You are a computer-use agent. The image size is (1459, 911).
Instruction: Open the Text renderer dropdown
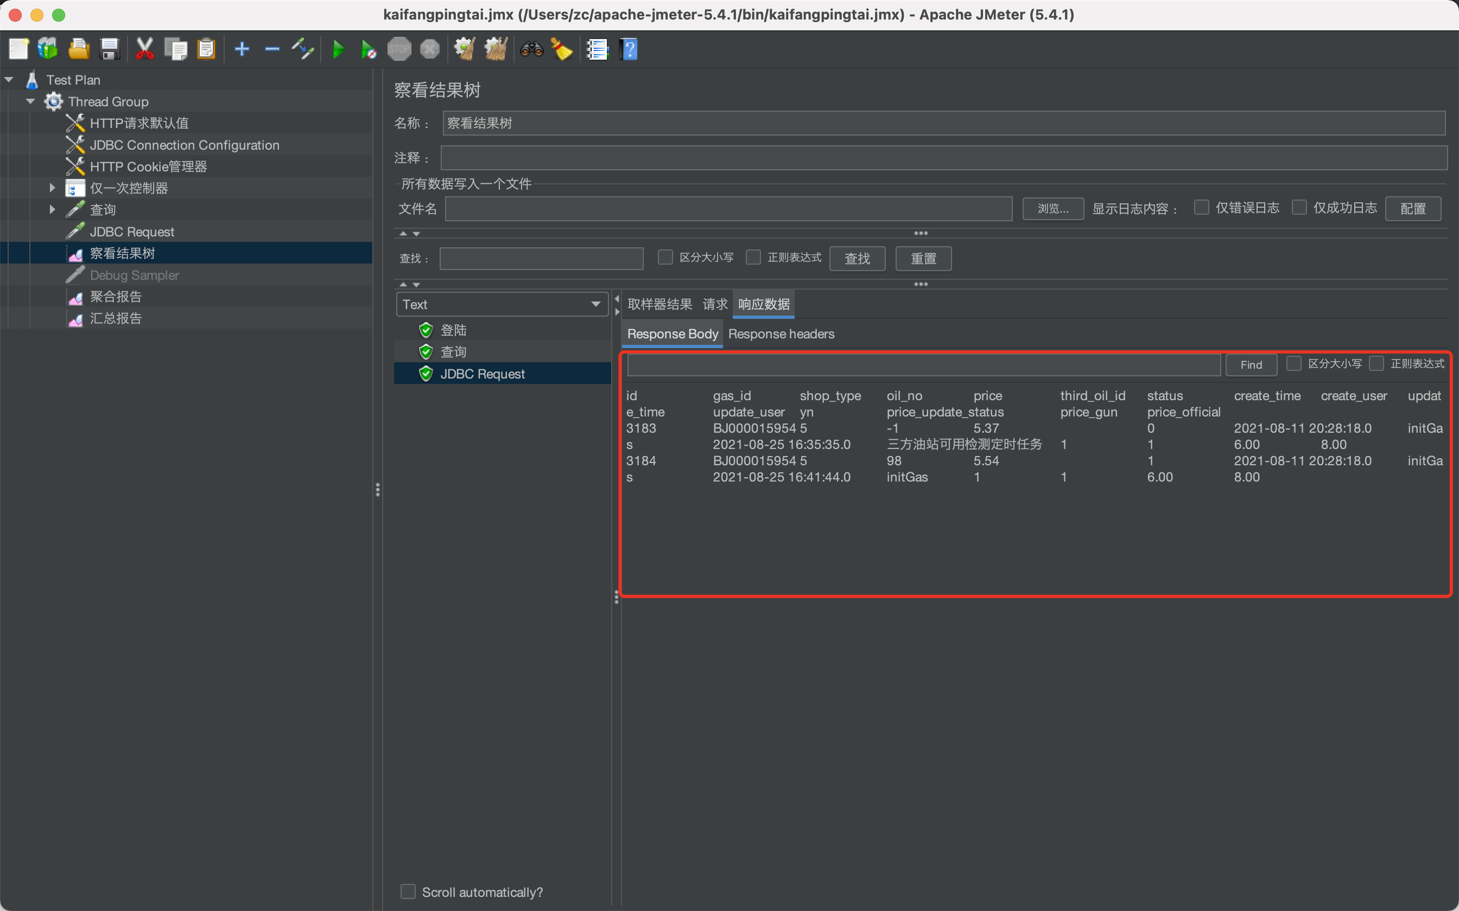tap(502, 304)
